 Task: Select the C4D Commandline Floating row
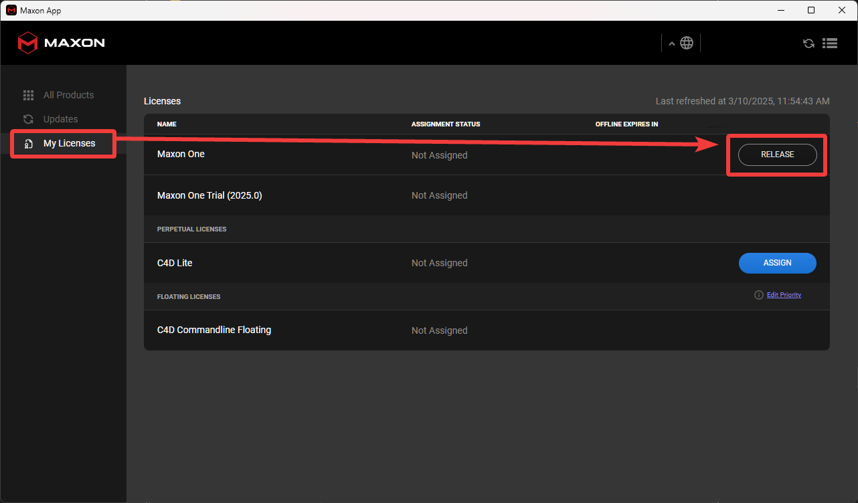(487, 330)
